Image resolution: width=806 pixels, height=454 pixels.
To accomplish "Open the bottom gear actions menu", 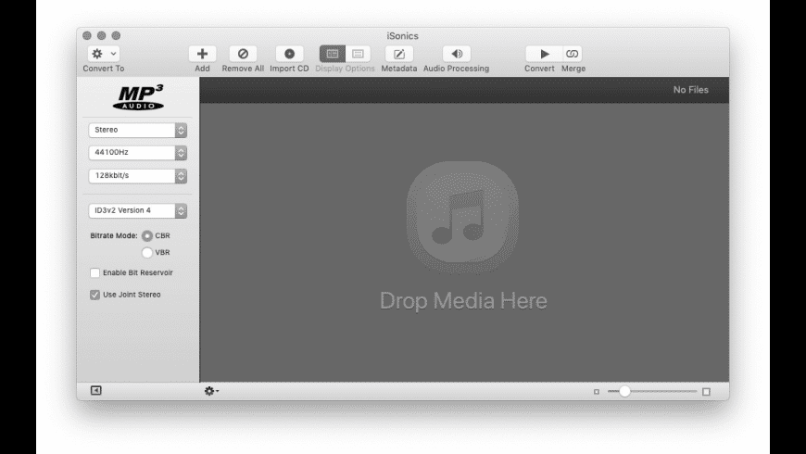I will 211,391.
